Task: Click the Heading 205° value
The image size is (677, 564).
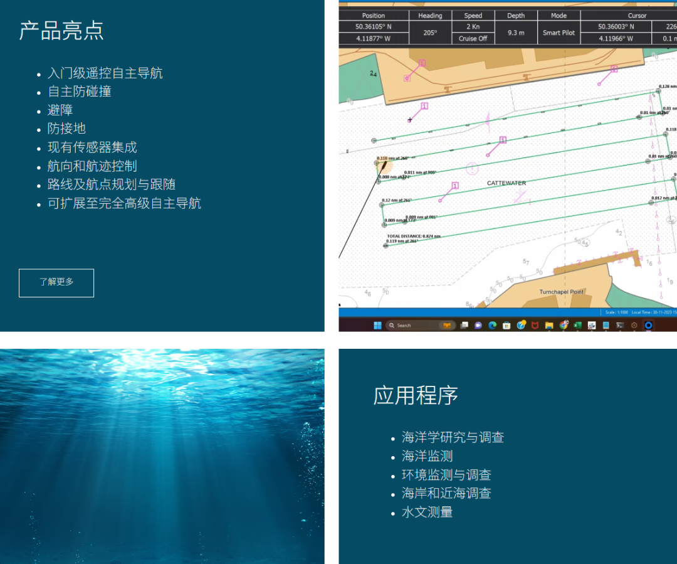Action: 430,33
